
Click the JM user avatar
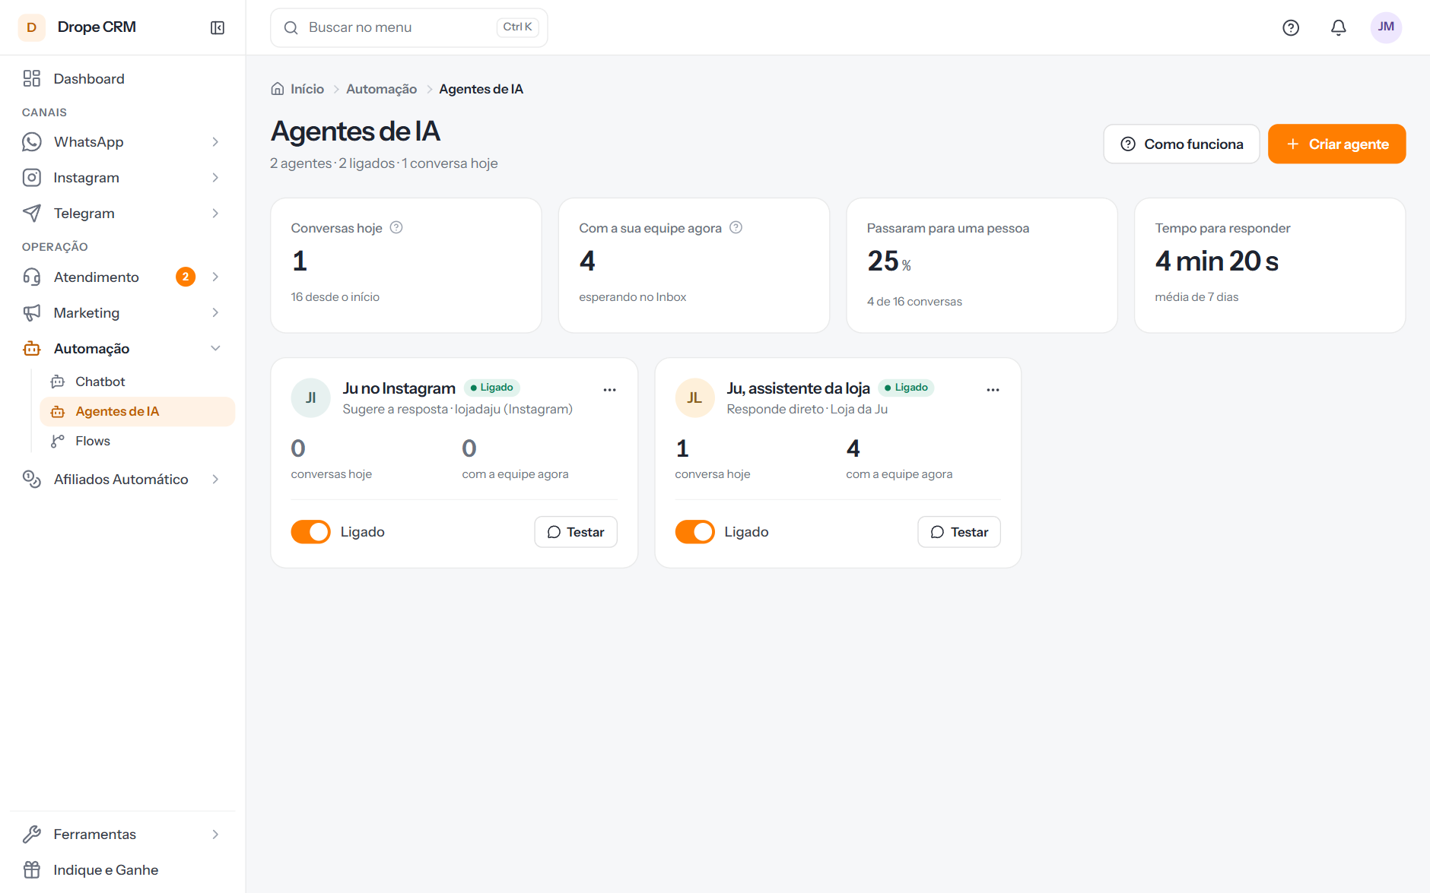[1386, 27]
